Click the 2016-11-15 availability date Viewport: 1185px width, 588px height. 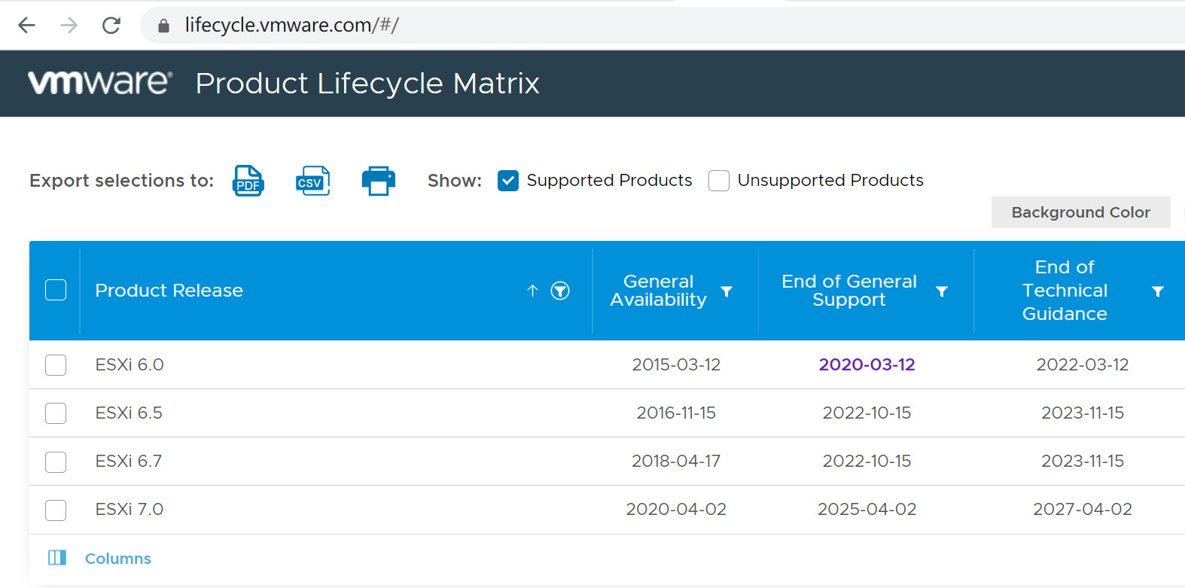(676, 413)
